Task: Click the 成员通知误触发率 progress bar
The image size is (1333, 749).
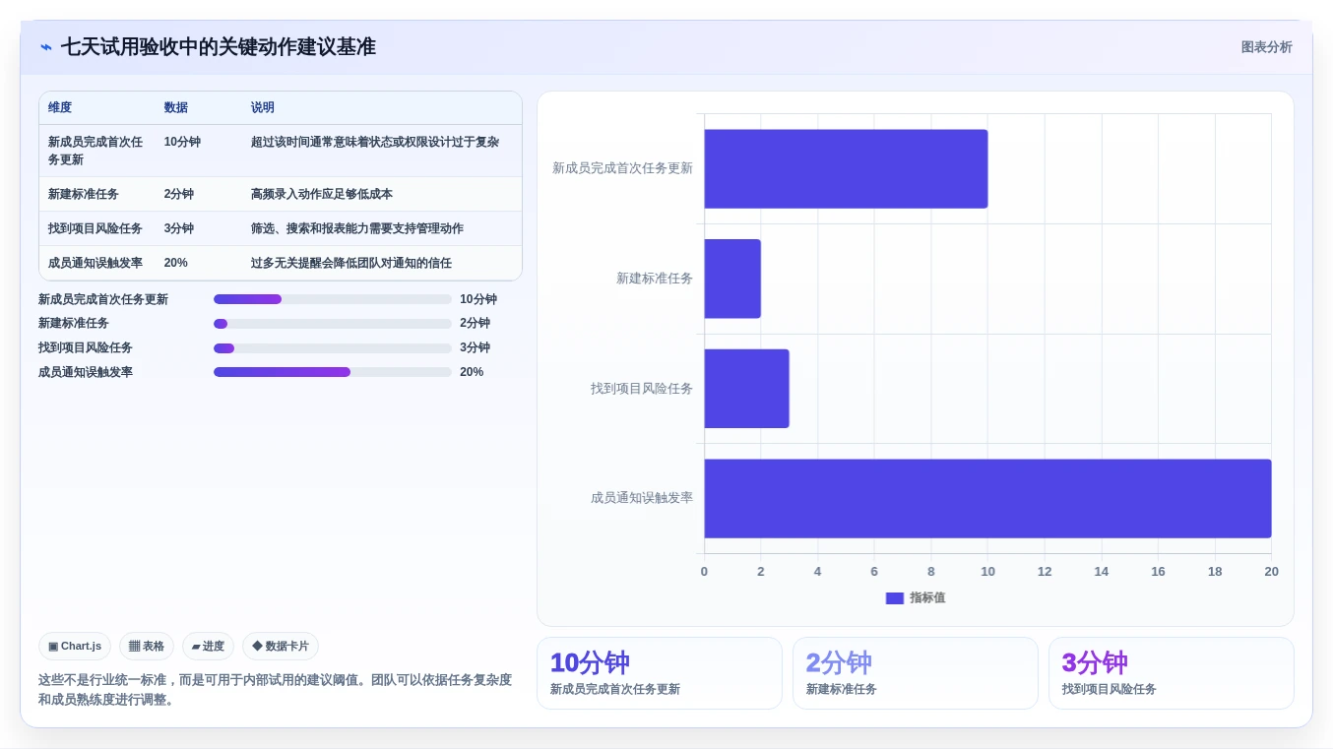Action: 333,372
